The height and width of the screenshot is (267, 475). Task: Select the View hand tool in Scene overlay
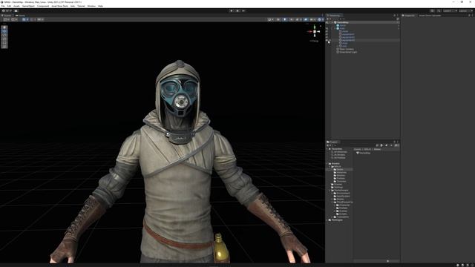[x=4, y=27]
